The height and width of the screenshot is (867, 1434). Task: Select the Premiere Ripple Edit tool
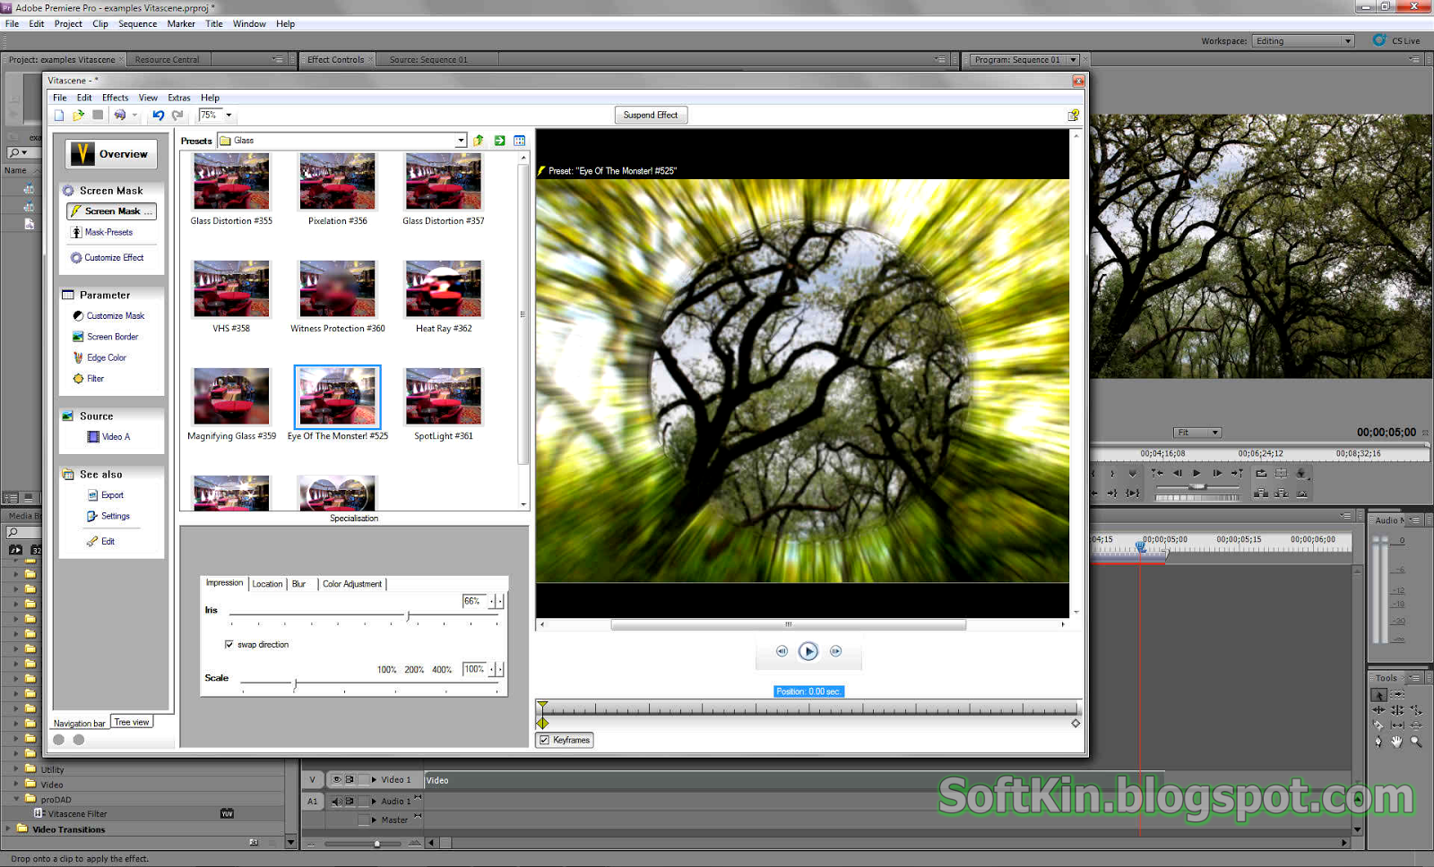(x=1378, y=710)
